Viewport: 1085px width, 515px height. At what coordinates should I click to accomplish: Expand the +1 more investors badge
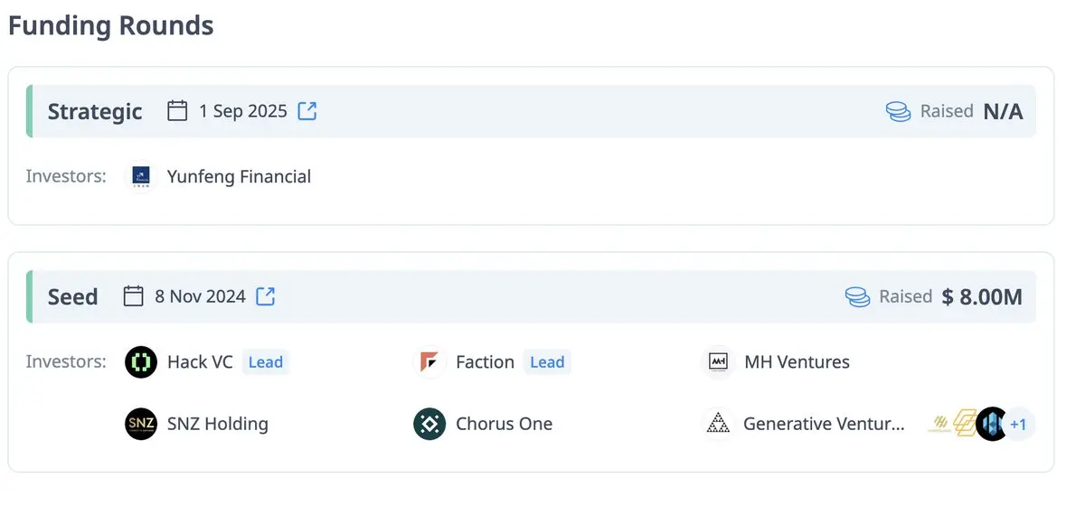point(1019,424)
